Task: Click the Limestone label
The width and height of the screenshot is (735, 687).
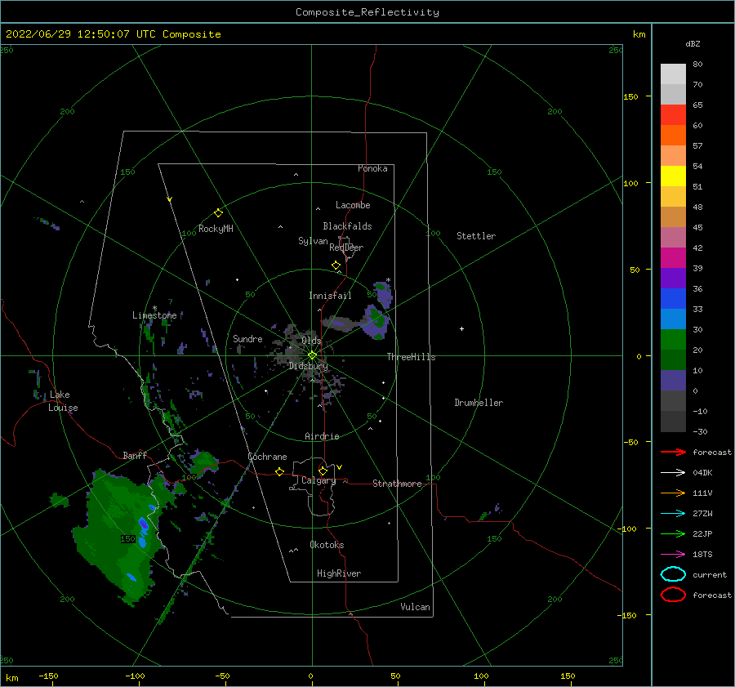Action: coord(154,315)
